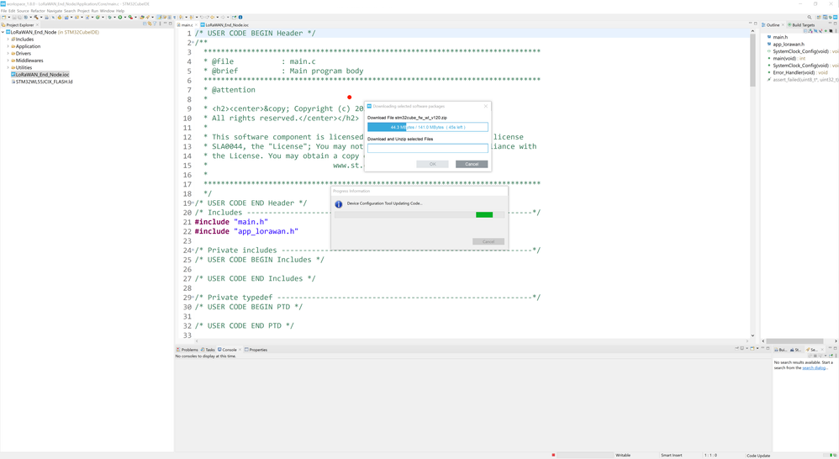Image resolution: width=839 pixels, height=459 pixels.
Task: Expand the Includes folder
Action: [x=8, y=39]
